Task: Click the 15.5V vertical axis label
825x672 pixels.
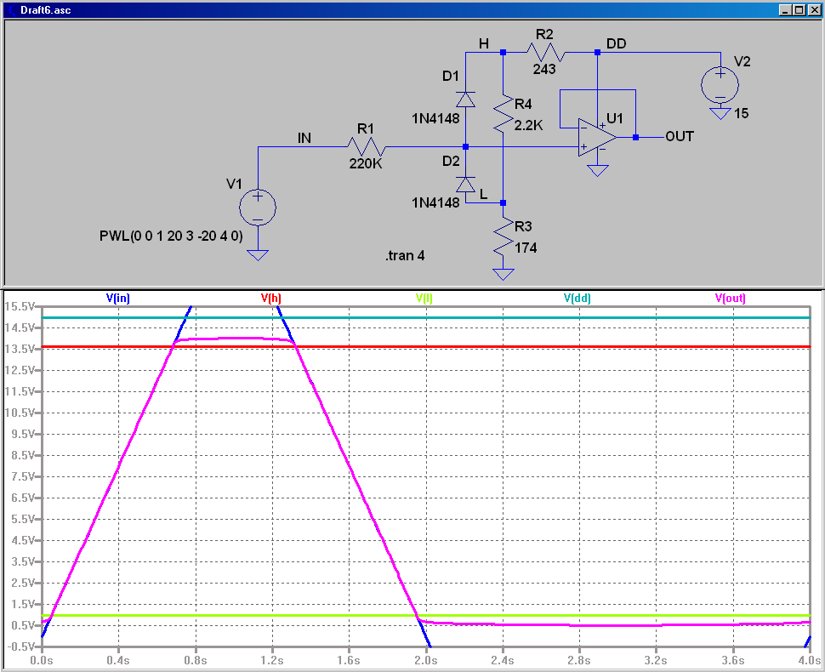Action: pos(19,306)
